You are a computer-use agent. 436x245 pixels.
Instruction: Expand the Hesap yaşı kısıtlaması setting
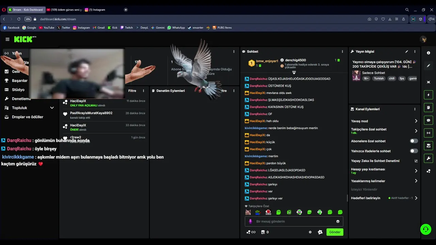[x=384, y=171]
